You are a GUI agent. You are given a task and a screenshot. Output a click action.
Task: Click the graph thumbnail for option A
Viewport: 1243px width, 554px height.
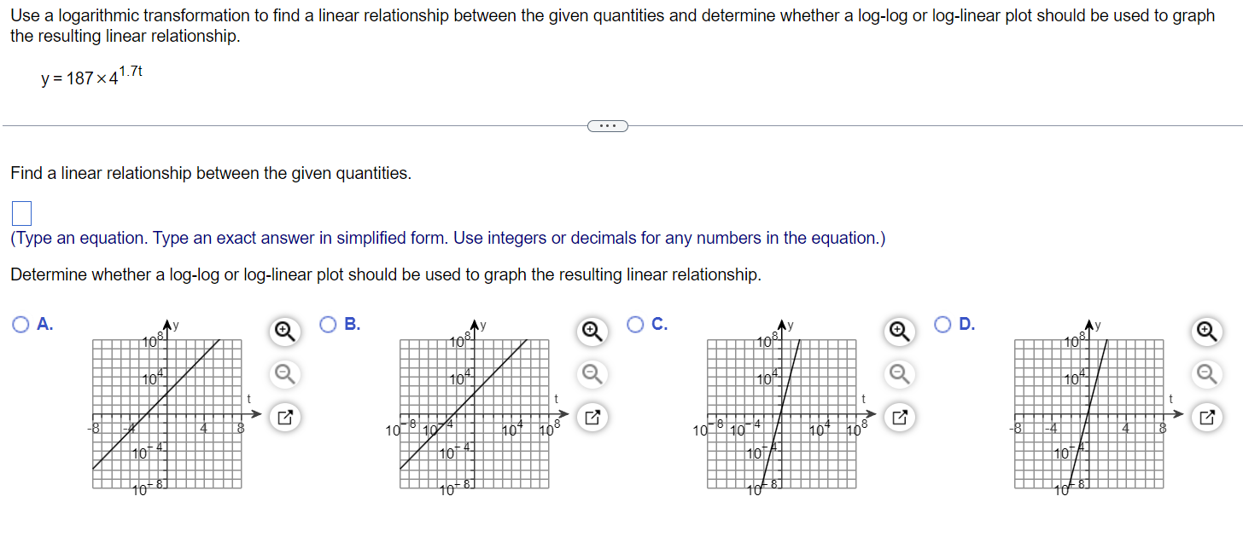[x=166, y=413]
